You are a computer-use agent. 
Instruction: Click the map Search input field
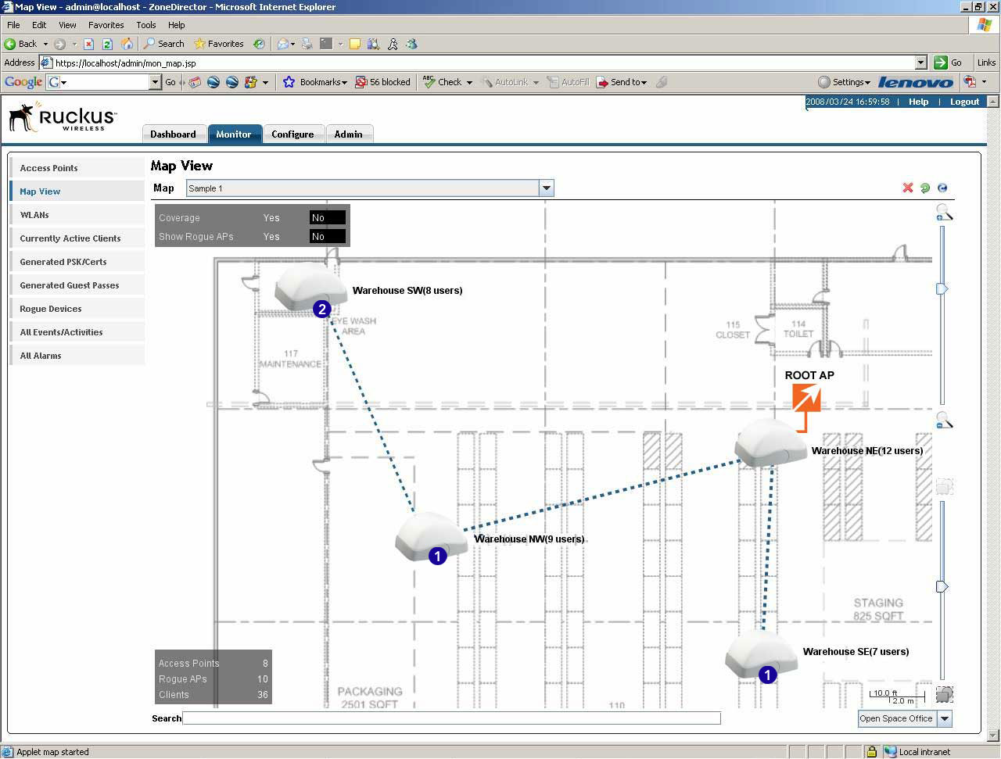pyautogui.click(x=452, y=718)
